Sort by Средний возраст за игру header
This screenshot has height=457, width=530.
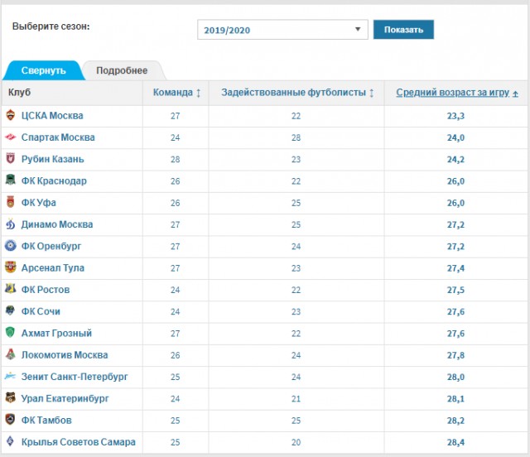tap(453, 92)
